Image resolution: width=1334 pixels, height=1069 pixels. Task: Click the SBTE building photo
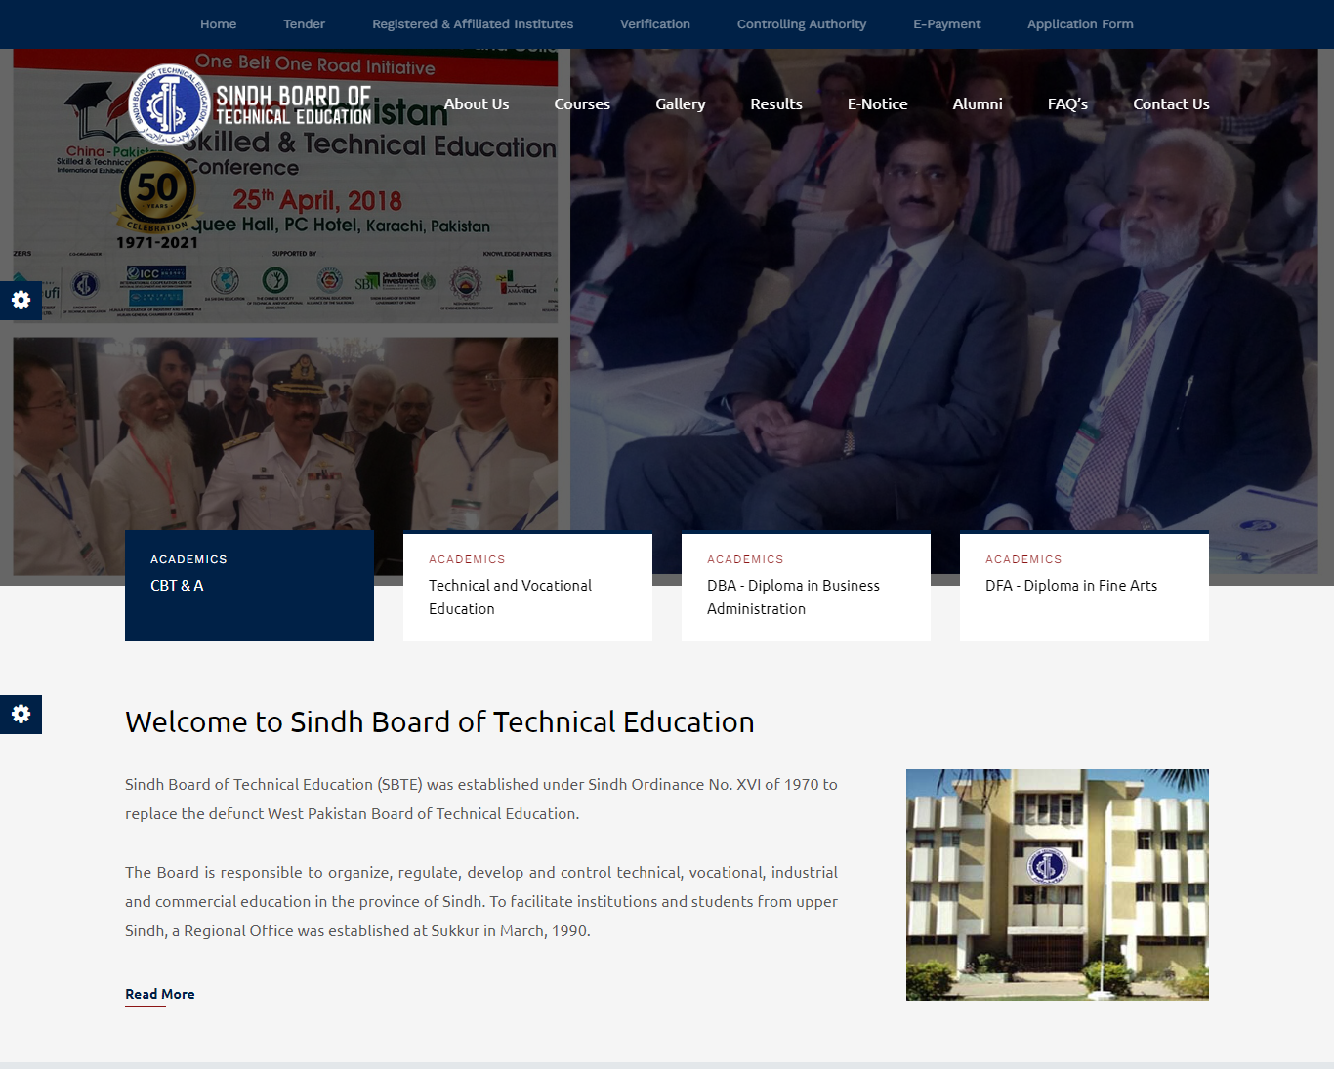tap(1058, 884)
